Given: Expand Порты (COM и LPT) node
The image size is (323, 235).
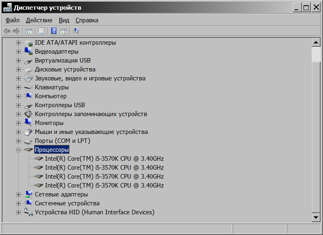Looking at the screenshot, I should 18,141.
